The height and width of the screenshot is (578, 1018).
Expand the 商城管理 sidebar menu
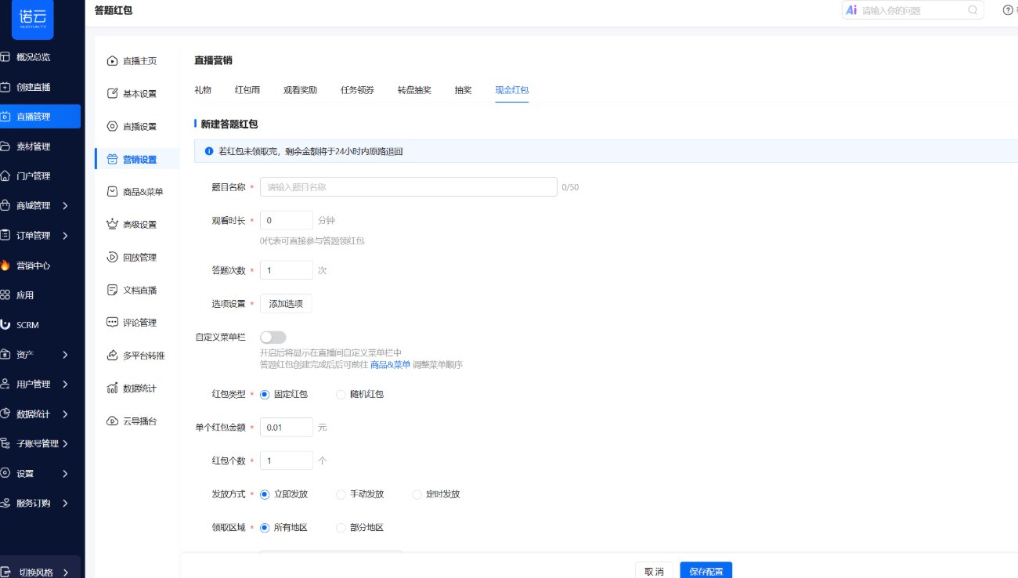coord(65,206)
